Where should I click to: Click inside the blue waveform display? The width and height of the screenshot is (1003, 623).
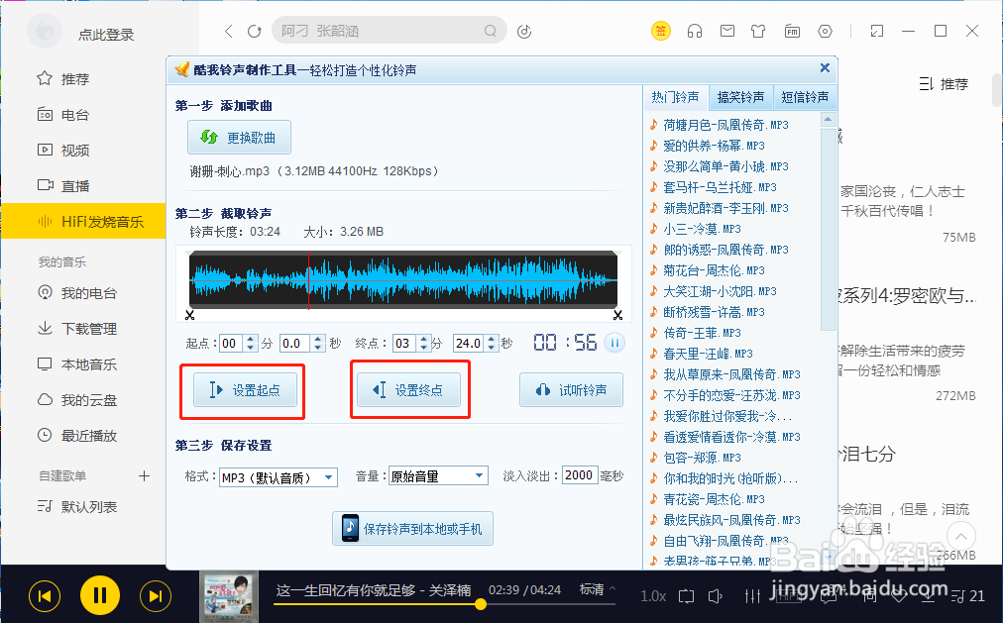pos(403,280)
